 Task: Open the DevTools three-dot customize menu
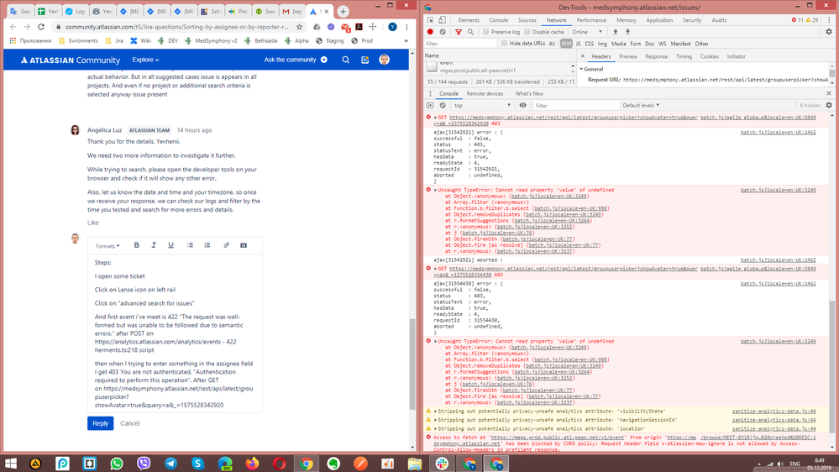click(829, 20)
